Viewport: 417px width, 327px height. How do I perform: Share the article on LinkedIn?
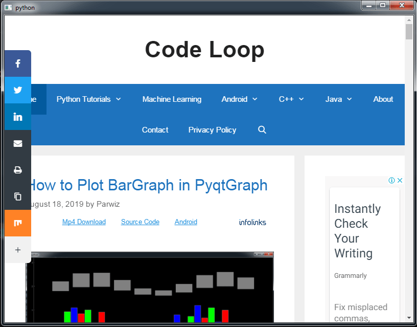click(18, 117)
